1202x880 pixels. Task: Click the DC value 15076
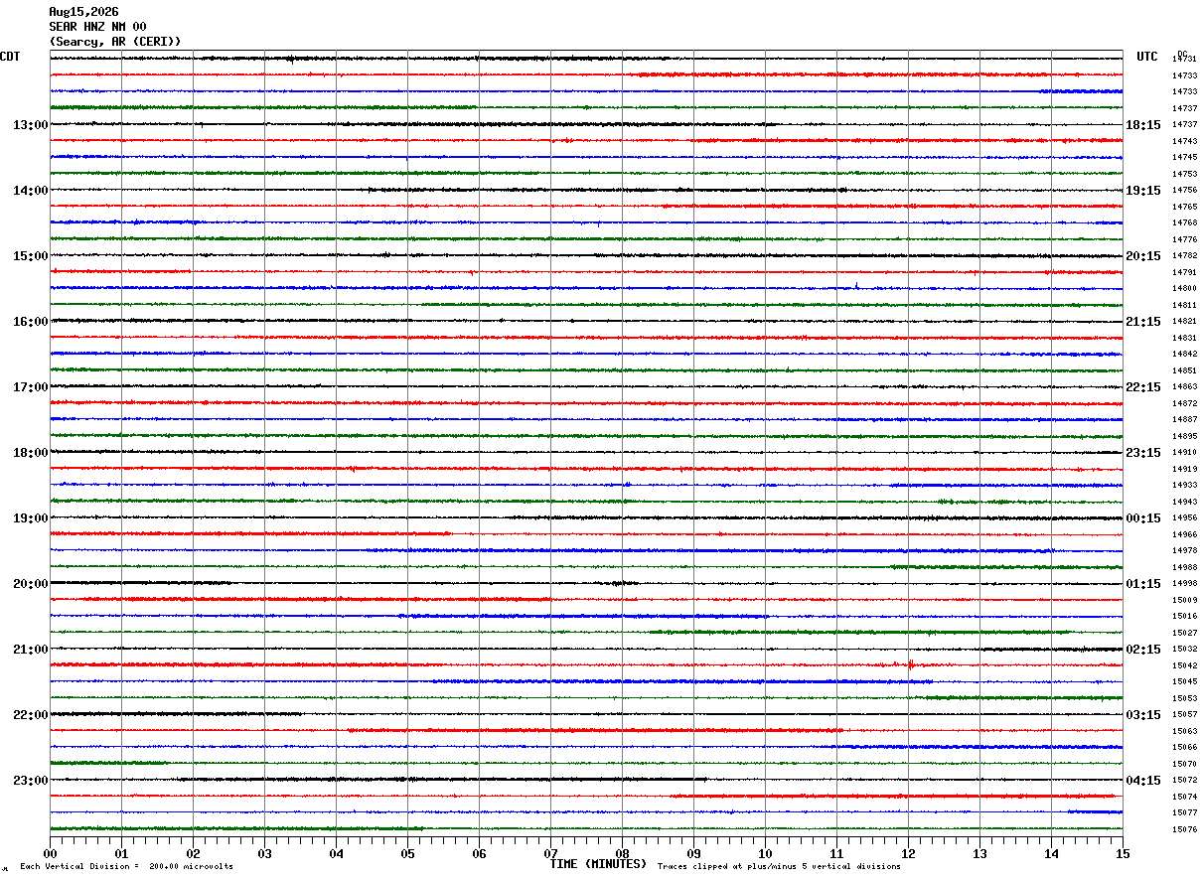tap(1184, 829)
